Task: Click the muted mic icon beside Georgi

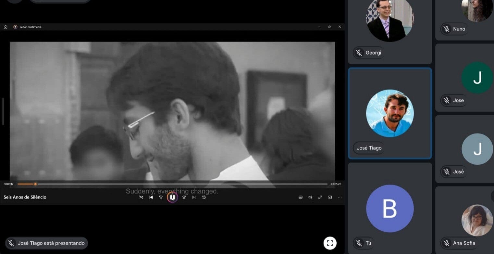Action: (359, 53)
